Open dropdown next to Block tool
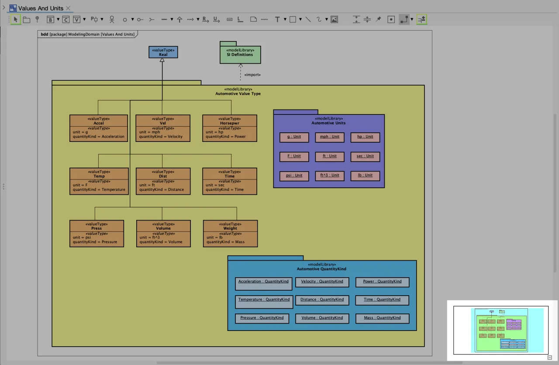This screenshot has width=559, height=365. click(58, 20)
